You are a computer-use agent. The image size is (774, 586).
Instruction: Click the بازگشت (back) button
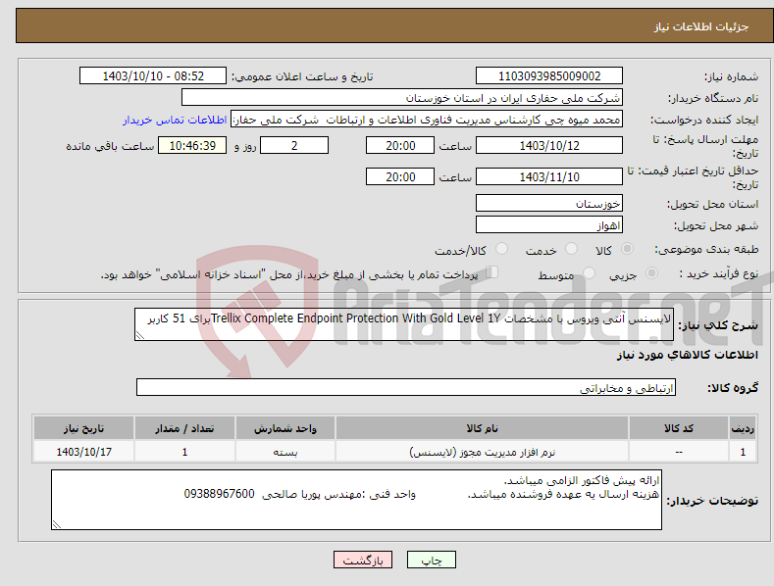tap(363, 560)
